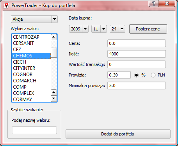The width and height of the screenshot is (178, 146).
Task: Focus the Cena input field
Action: [x=137, y=43]
